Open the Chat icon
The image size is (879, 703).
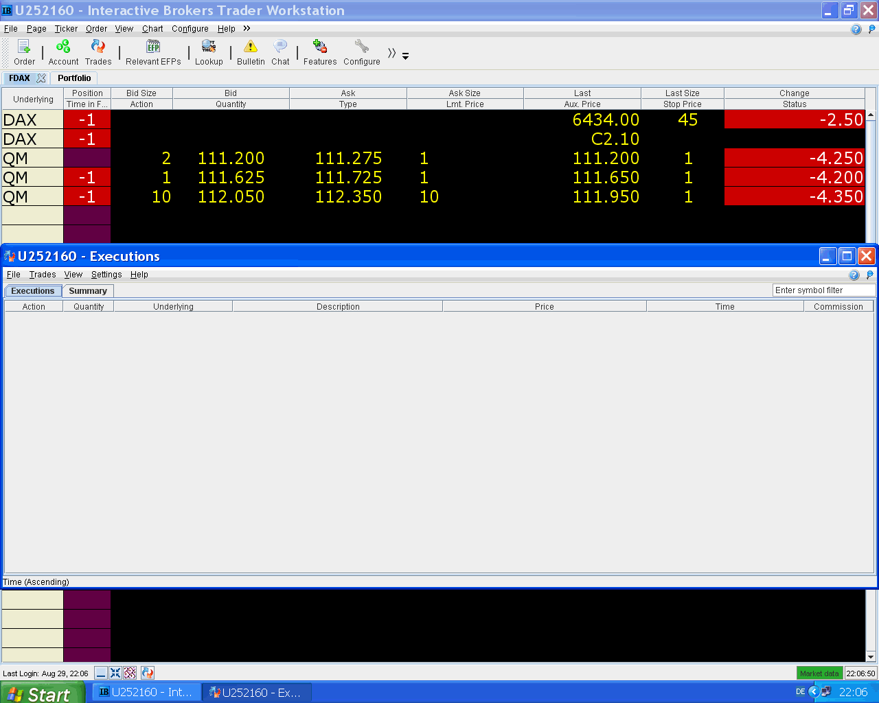click(x=280, y=47)
